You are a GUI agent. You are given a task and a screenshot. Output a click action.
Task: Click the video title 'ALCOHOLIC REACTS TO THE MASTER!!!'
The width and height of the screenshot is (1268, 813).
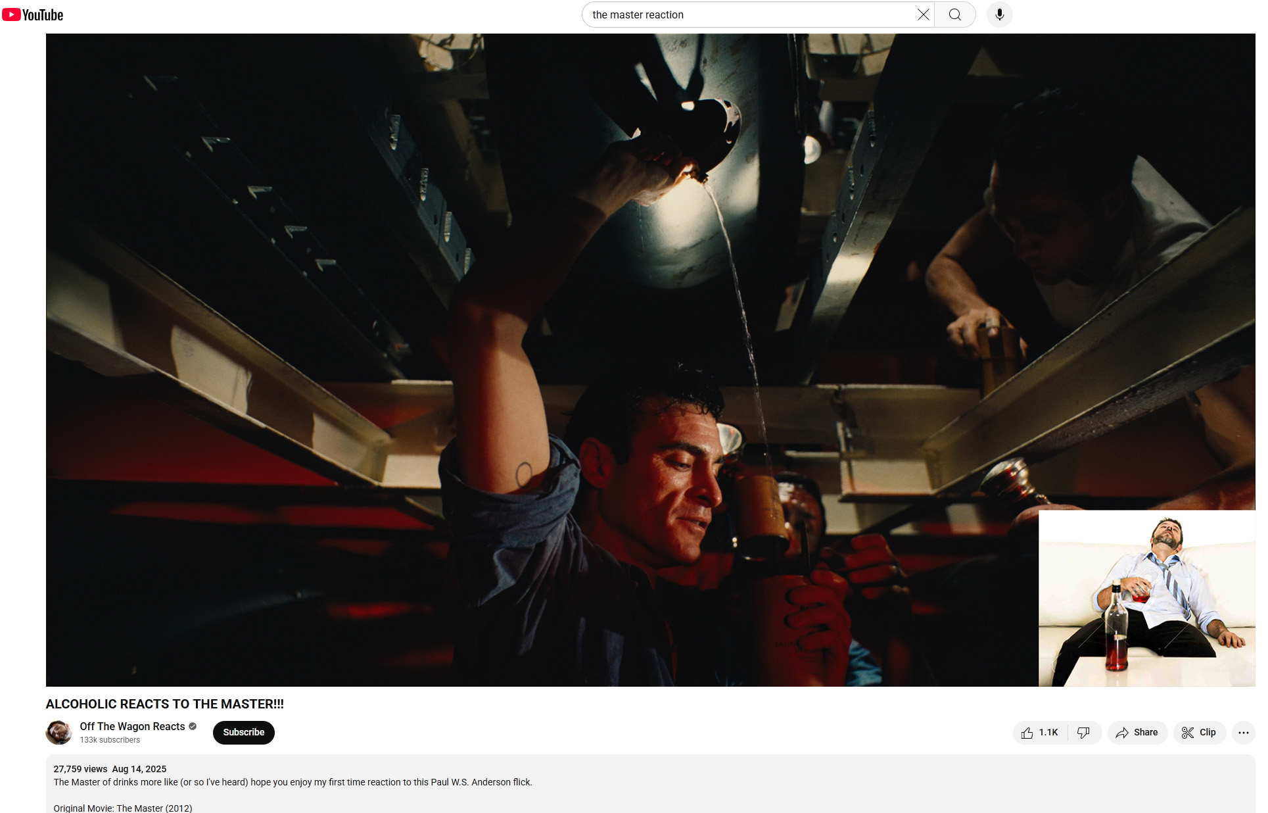(165, 704)
